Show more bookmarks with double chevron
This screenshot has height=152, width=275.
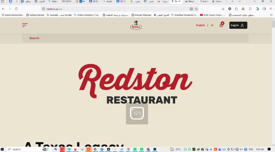pyautogui.click(x=271, y=15)
